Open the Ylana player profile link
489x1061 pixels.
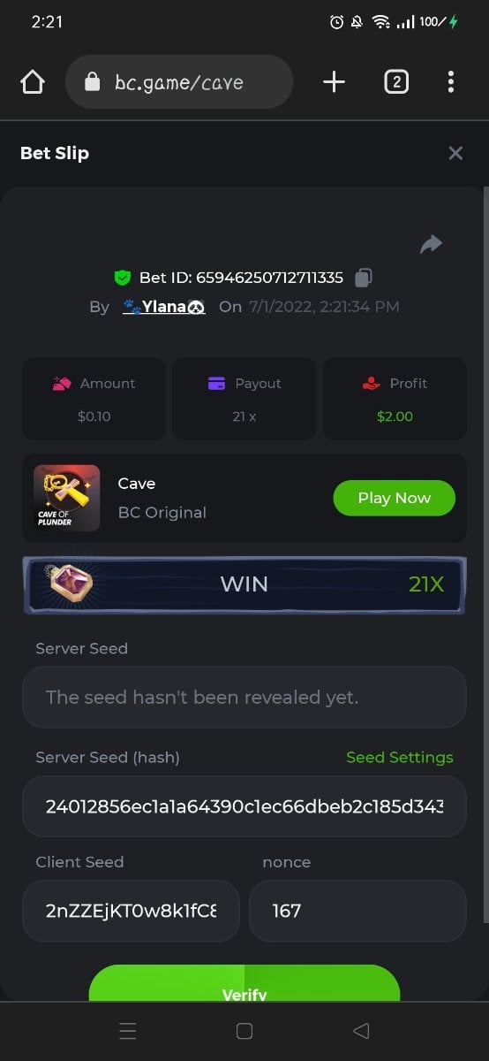pos(164,307)
